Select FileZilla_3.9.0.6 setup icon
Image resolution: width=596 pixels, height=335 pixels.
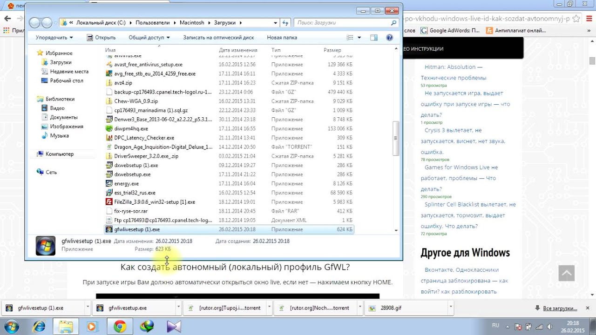109,202
